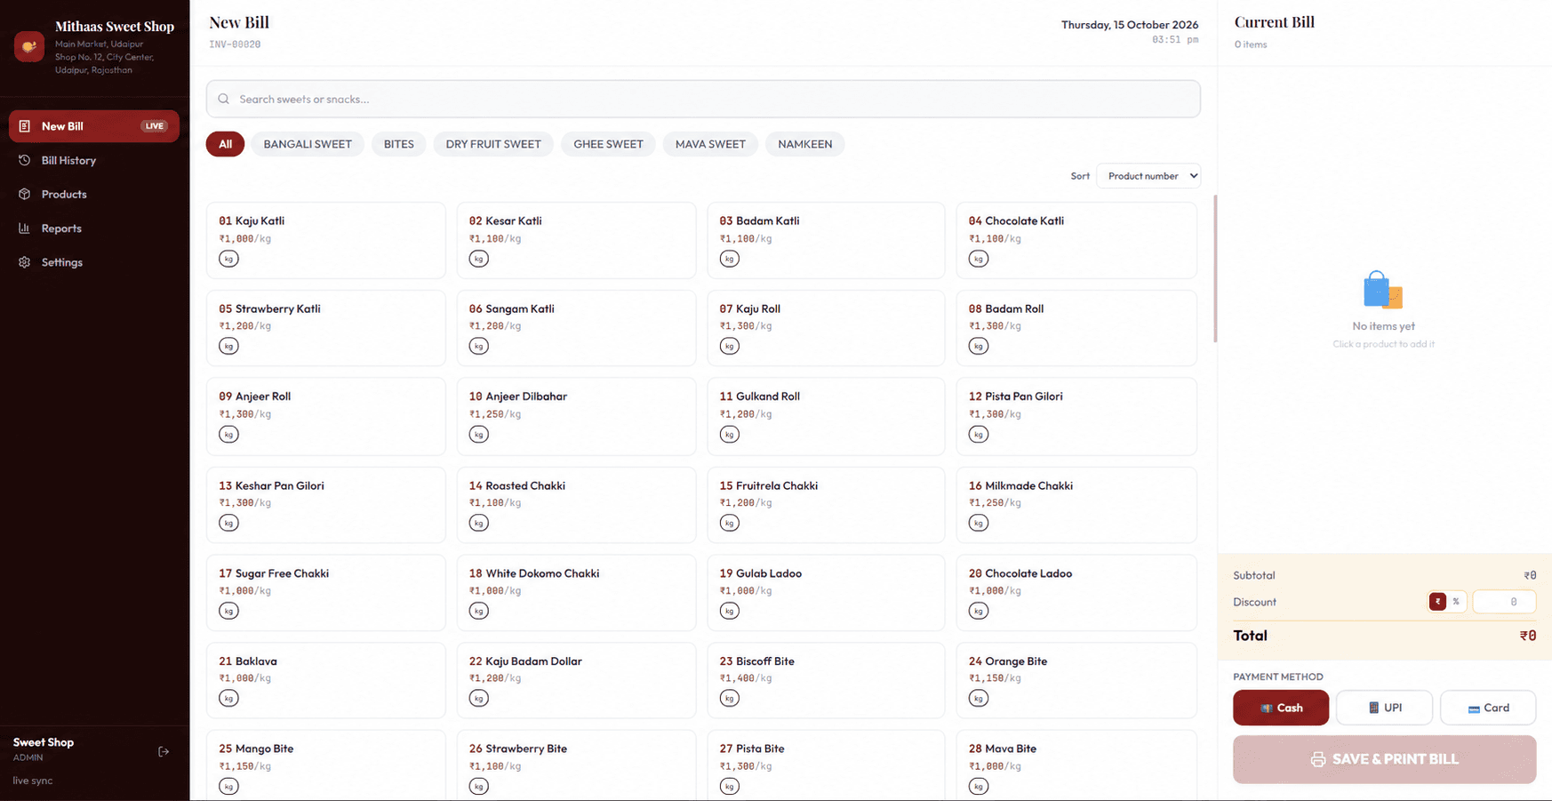Image resolution: width=1552 pixels, height=801 pixels.
Task: Click the kg unit badge on Roasted Chakki
Action: (479, 523)
